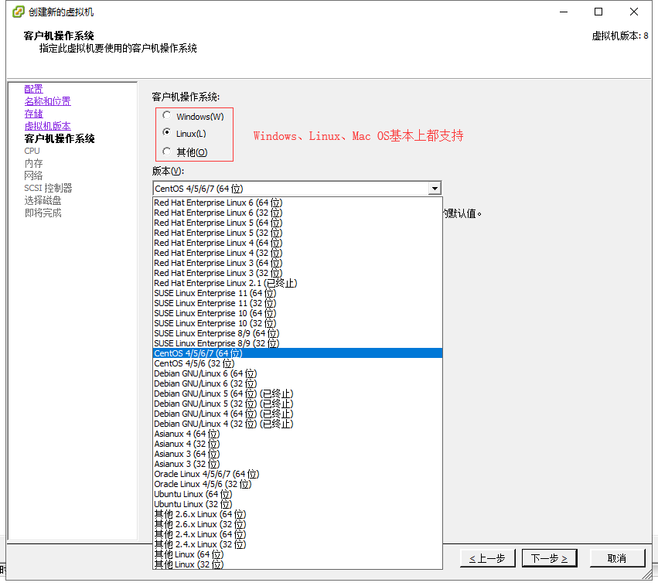Pick SUSE Linux Enterprise 11 (64 位)

point(298,293)
